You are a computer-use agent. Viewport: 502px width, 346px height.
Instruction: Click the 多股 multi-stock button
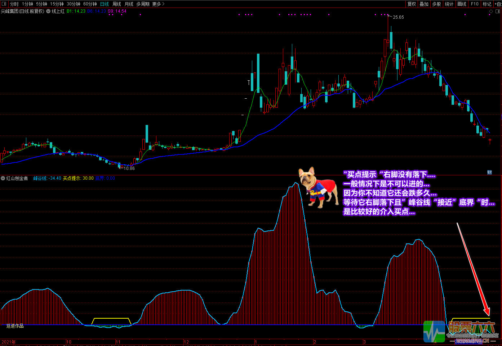pyautogui.click(x=436, y=4)
